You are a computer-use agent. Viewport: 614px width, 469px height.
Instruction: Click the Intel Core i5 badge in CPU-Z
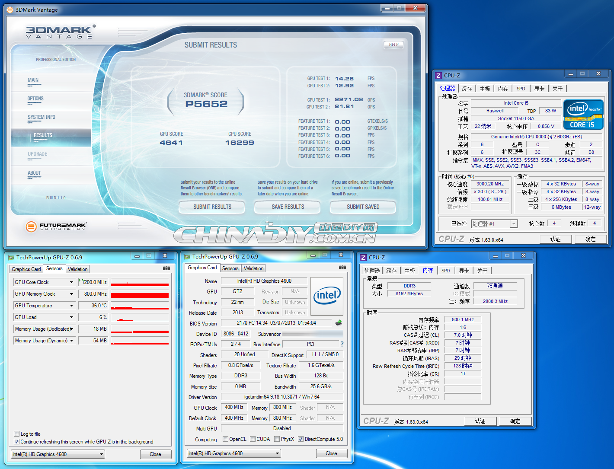pyautogui.click(x=583, y=115)
